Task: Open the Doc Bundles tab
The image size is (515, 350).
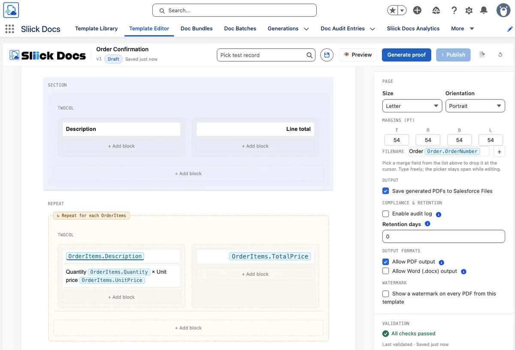Action: point(197,28)
